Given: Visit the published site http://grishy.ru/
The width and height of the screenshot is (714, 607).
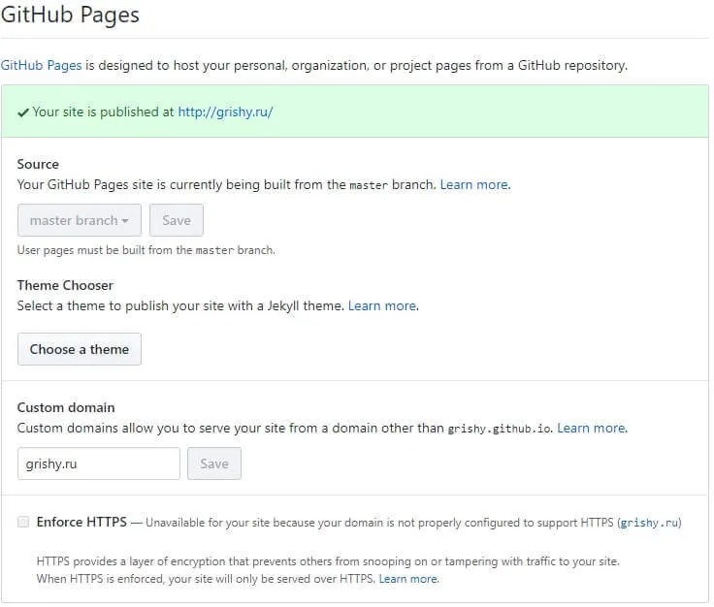Looking at the screenshot, I should click(x=225, y=112).
